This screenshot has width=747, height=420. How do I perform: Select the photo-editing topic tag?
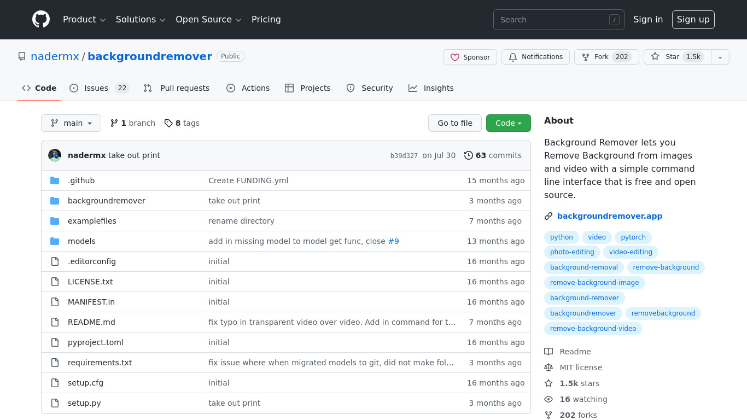tap(572, 252)
